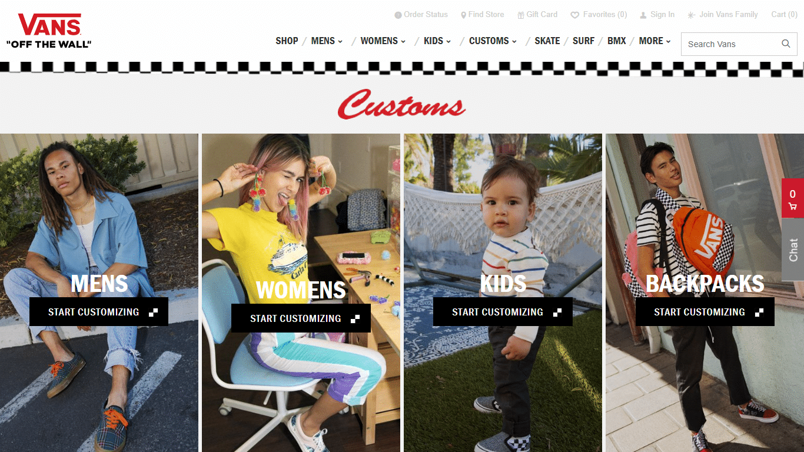
Task: Click the Sign In person icon
Action: coord(643,15)
